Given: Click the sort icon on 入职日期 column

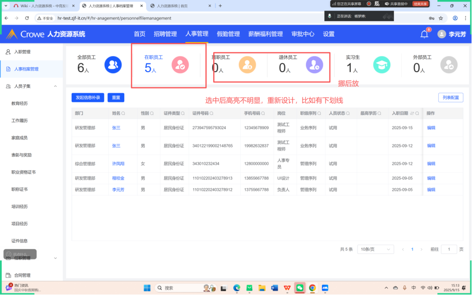Looking at the screenshot, I should (412, 114).
